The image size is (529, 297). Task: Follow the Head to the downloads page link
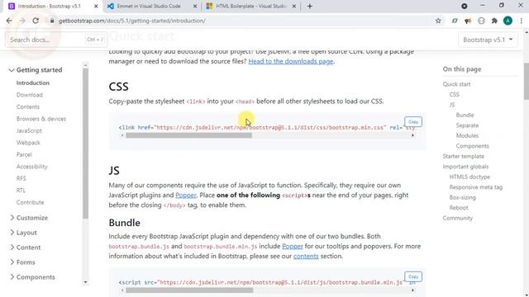[291, 61]
